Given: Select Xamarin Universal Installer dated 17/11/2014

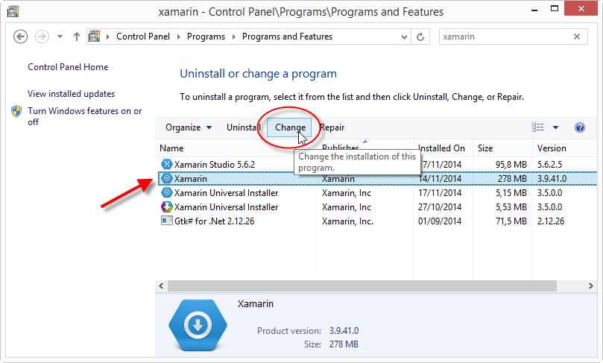Looking at the screenshot, I should 377,193.
